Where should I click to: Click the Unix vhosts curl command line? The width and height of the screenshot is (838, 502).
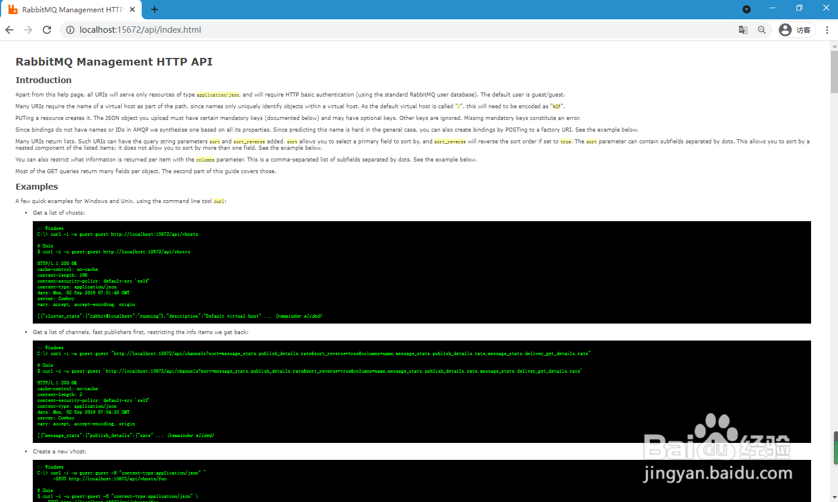pyautogui.click(x=114, y=252)
